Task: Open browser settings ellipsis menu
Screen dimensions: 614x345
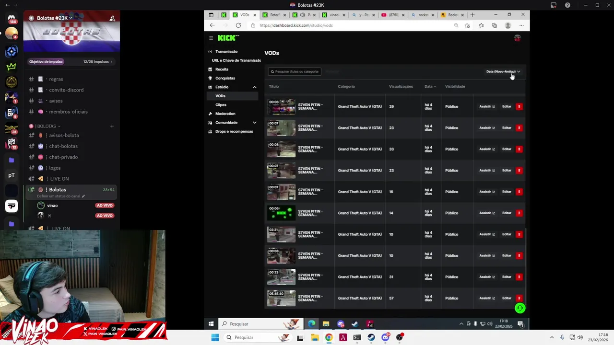Action: point(521,25)
